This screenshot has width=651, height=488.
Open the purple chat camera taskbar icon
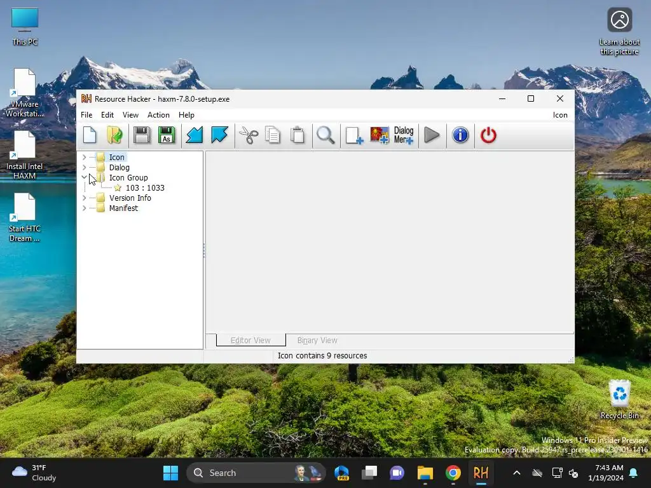click(397, 473)
